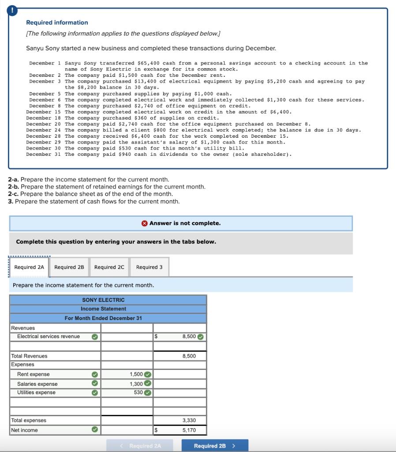Viewport: 396px width, 452px height.
Task: Click the Total expenses label
Action: 29,420
